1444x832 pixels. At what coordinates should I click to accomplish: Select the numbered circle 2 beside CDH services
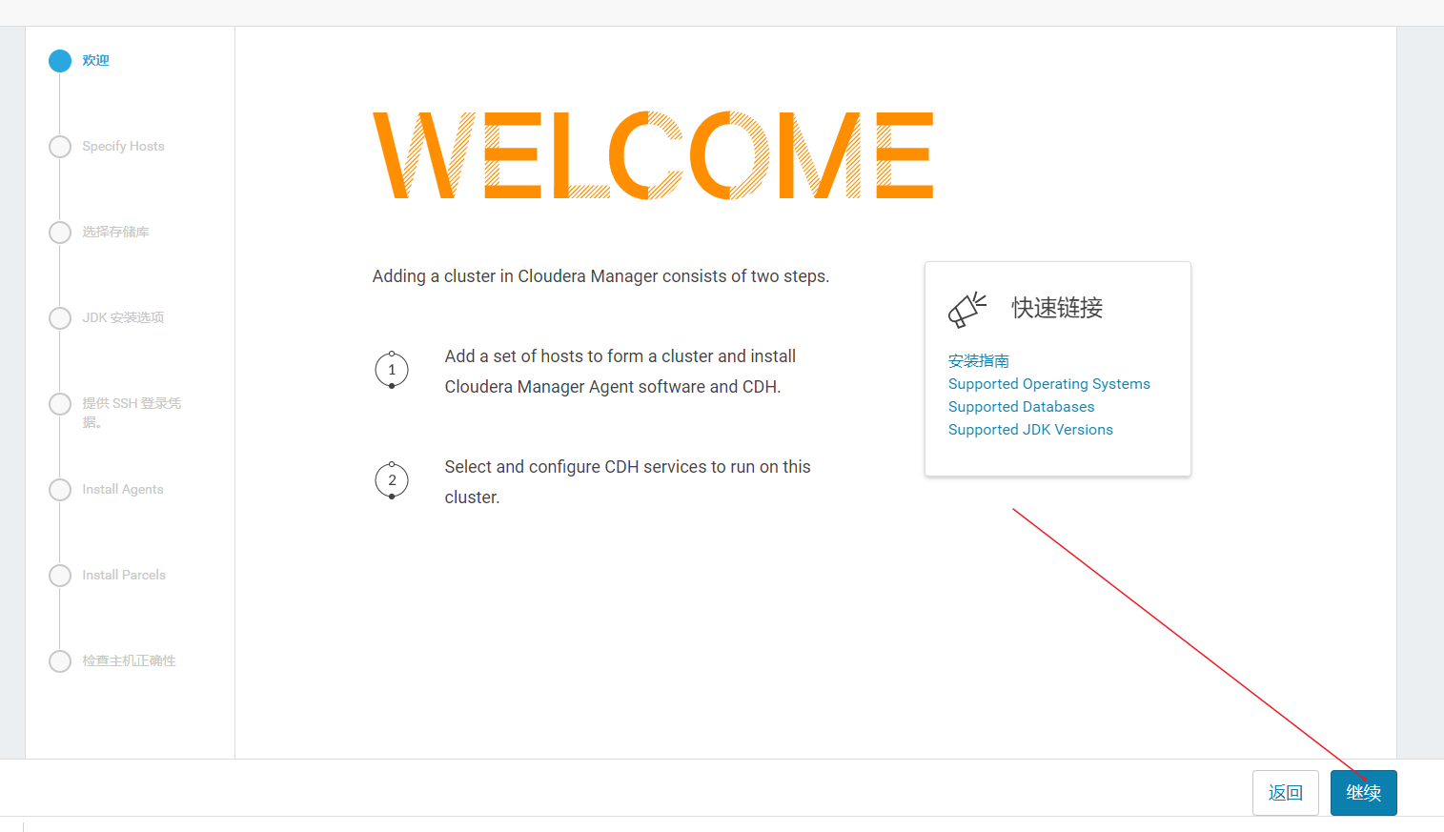coord(392,480)
